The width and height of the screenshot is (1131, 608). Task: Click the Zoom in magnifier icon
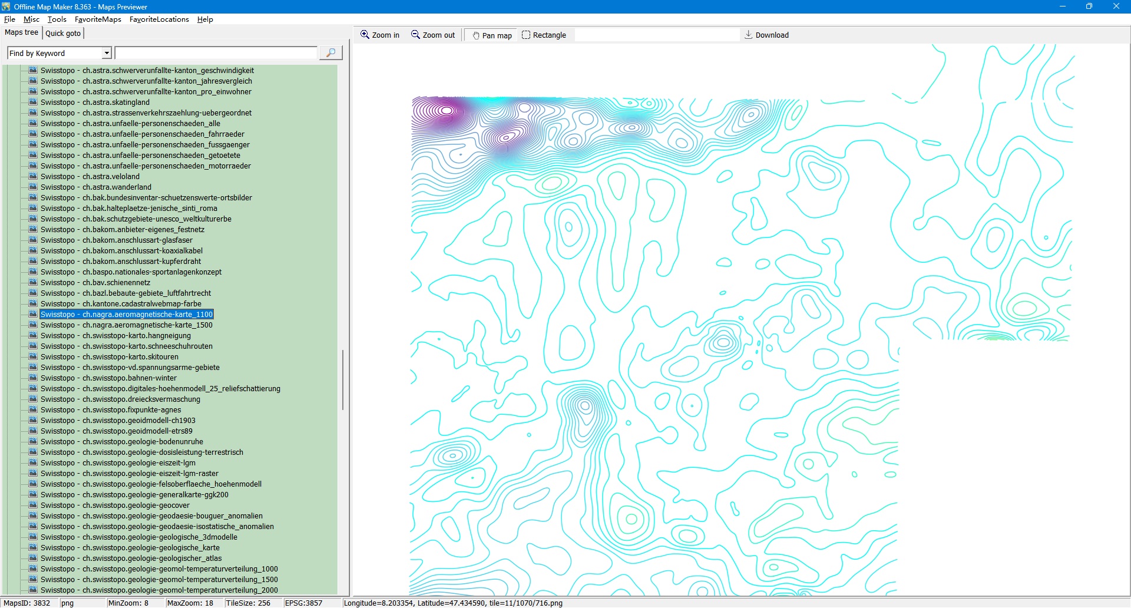[x=365, y=35]
